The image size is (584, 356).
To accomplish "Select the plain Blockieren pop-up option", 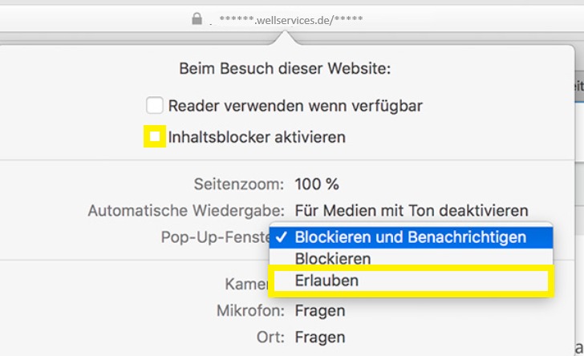I will click(333, 259).
